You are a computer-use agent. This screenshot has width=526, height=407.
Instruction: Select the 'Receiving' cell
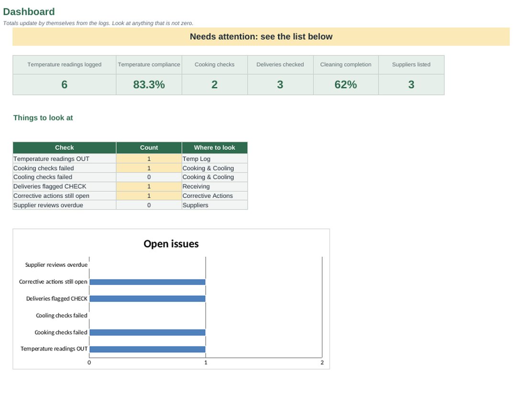(215, 187)
